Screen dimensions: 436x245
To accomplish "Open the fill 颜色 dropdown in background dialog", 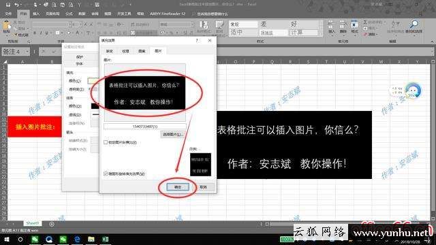I will click(x=93, y=81).
